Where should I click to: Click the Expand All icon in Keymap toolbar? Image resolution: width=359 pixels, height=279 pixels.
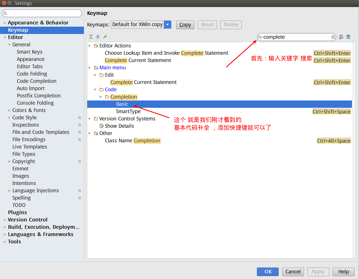[91, 37]
